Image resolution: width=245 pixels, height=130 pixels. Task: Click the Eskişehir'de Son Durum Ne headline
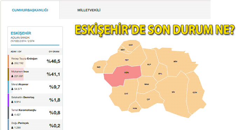coord(155,29)
